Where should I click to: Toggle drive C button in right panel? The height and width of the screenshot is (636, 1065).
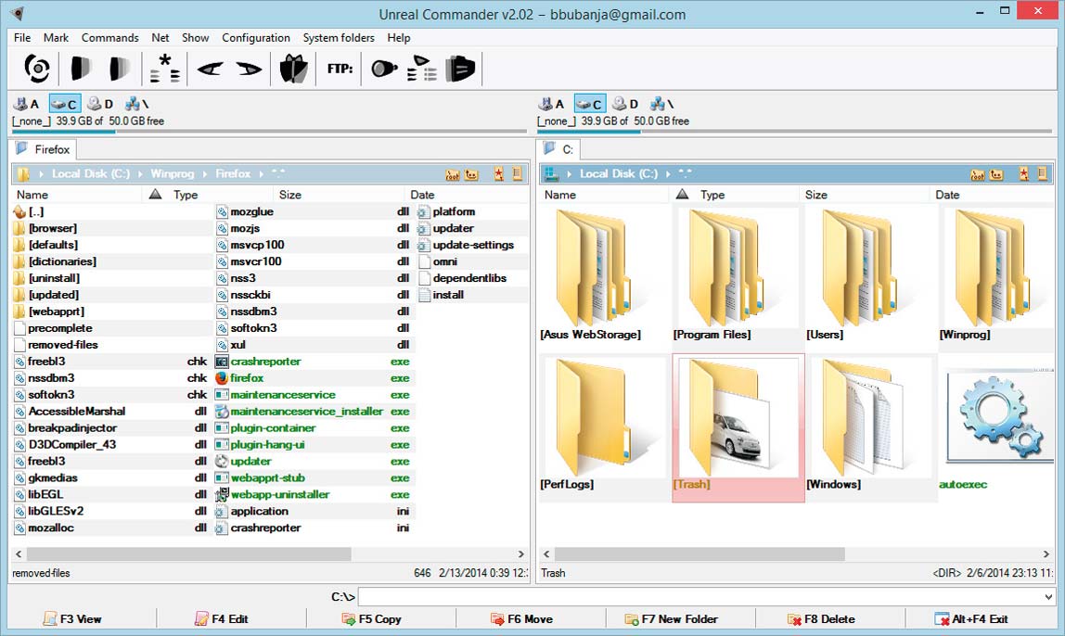(x=590, y=104)
